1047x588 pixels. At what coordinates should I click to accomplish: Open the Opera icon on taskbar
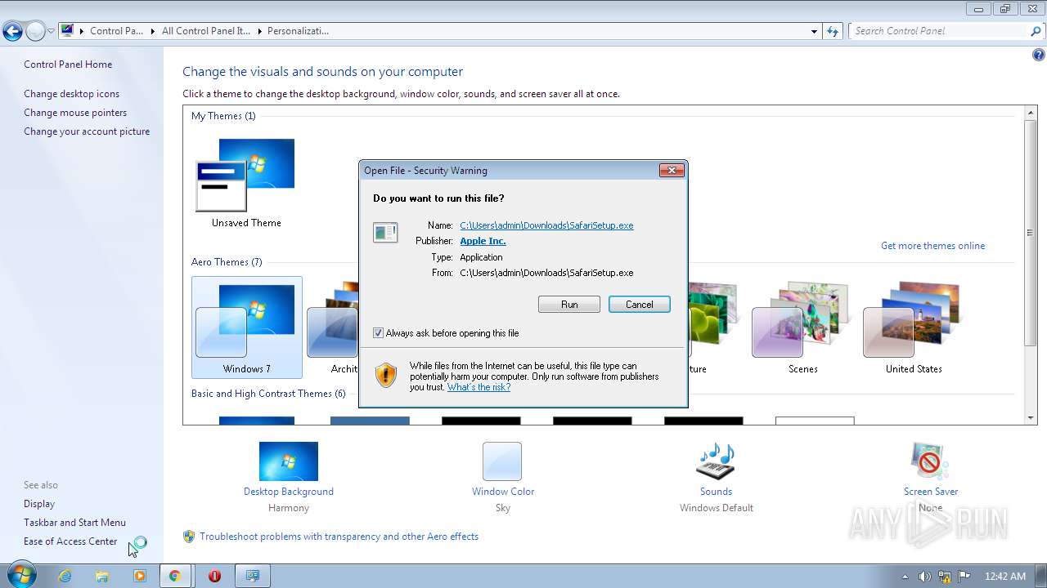[215, 576]
